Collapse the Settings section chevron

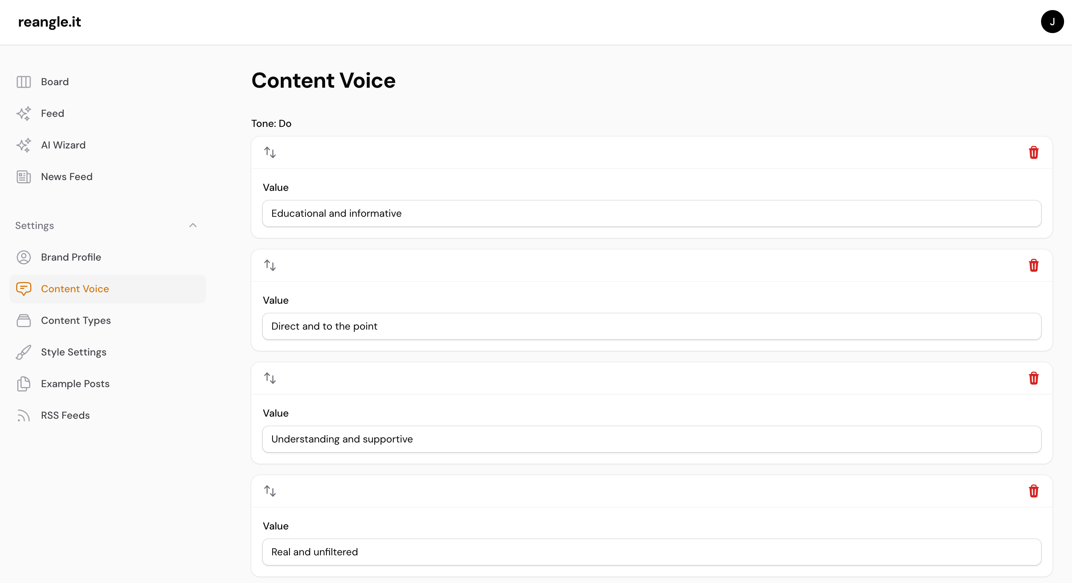(193, 225)
